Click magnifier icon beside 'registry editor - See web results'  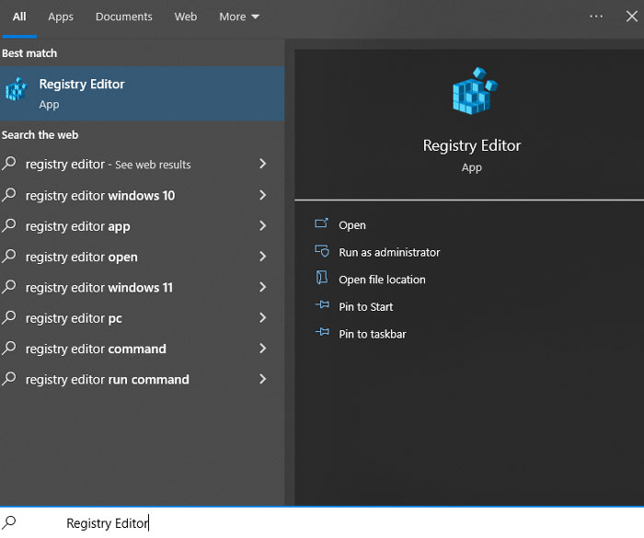point(8,164)
